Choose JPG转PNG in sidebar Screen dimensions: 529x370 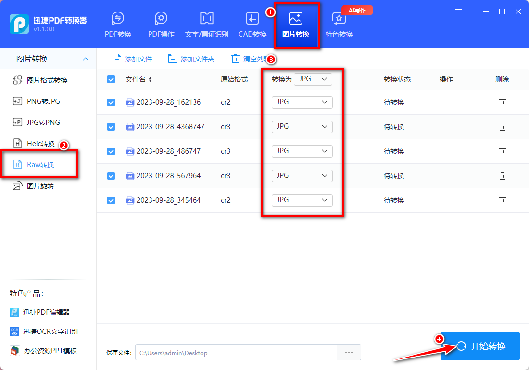[x=37, y=123]
